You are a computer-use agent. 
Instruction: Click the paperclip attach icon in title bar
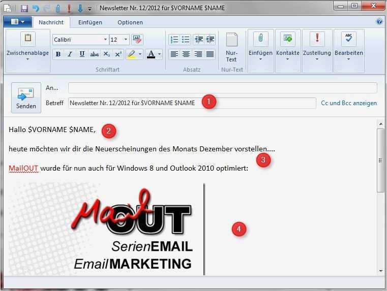coord(58,8)
